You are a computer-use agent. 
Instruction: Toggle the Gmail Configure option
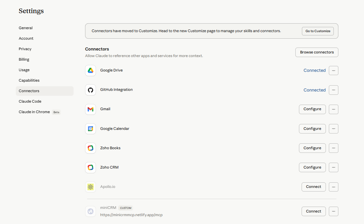312,109
